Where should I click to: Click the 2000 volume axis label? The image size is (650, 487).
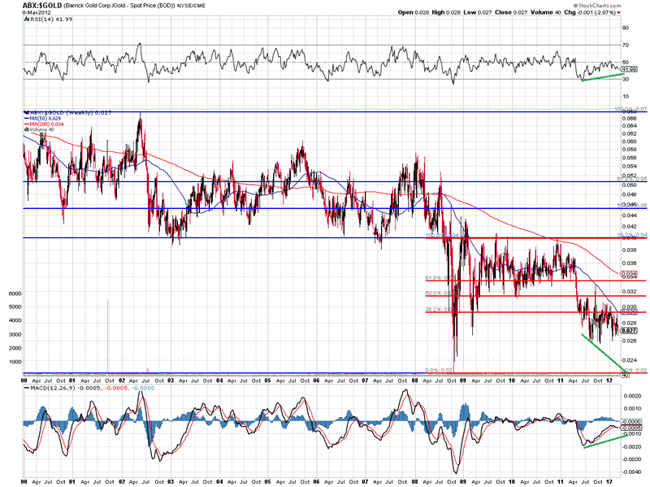point(15,348)
